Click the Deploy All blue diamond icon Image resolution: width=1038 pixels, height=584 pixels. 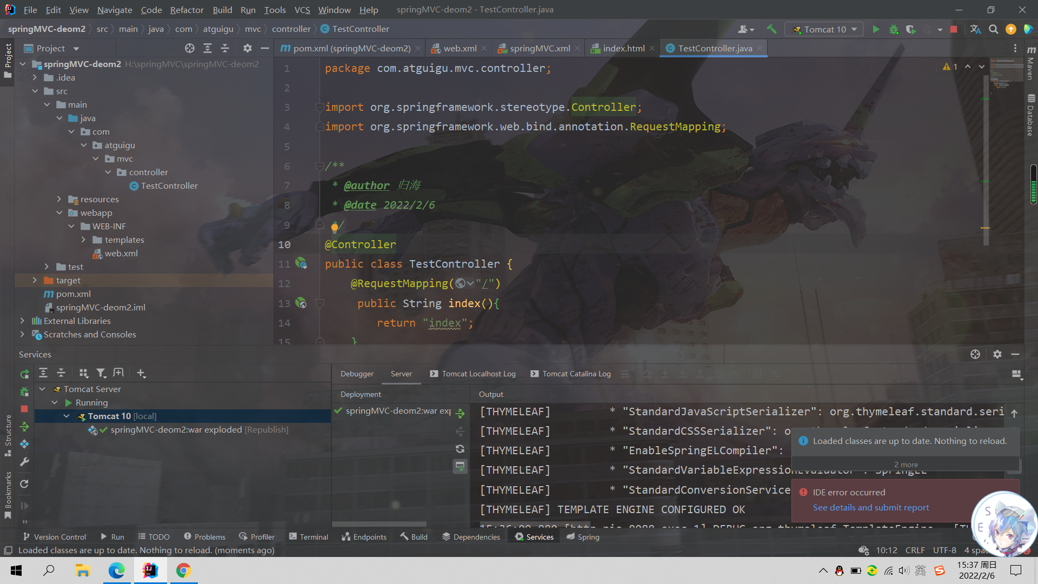(x=24, y=444)
